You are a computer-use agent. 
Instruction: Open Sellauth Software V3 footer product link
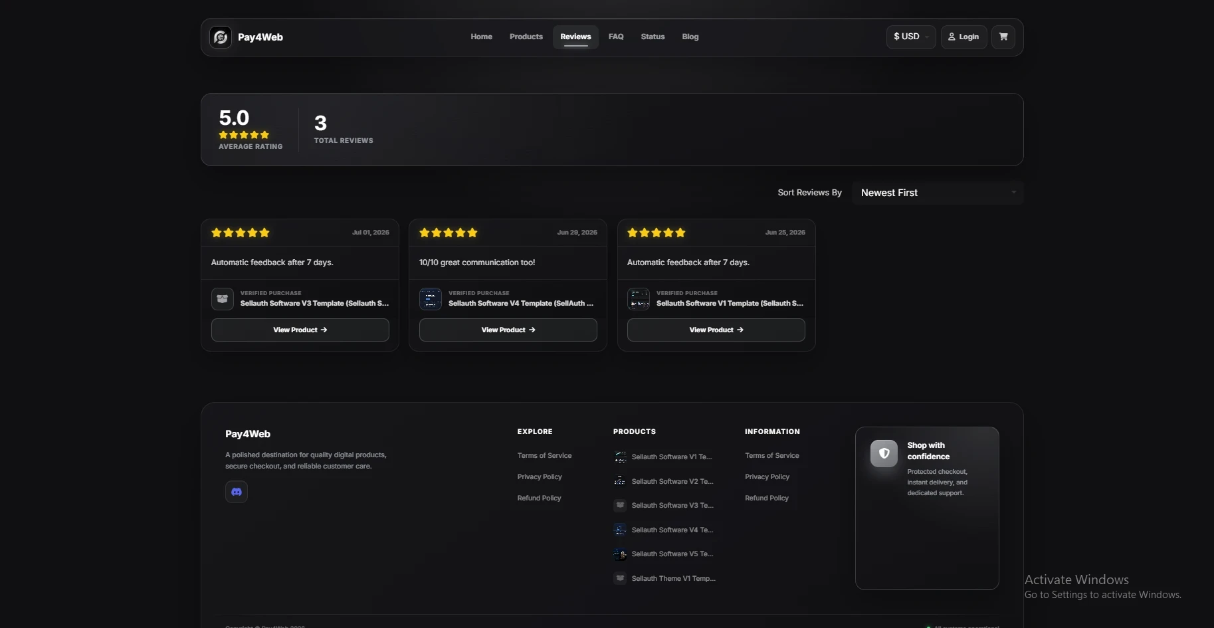point(672,506)
